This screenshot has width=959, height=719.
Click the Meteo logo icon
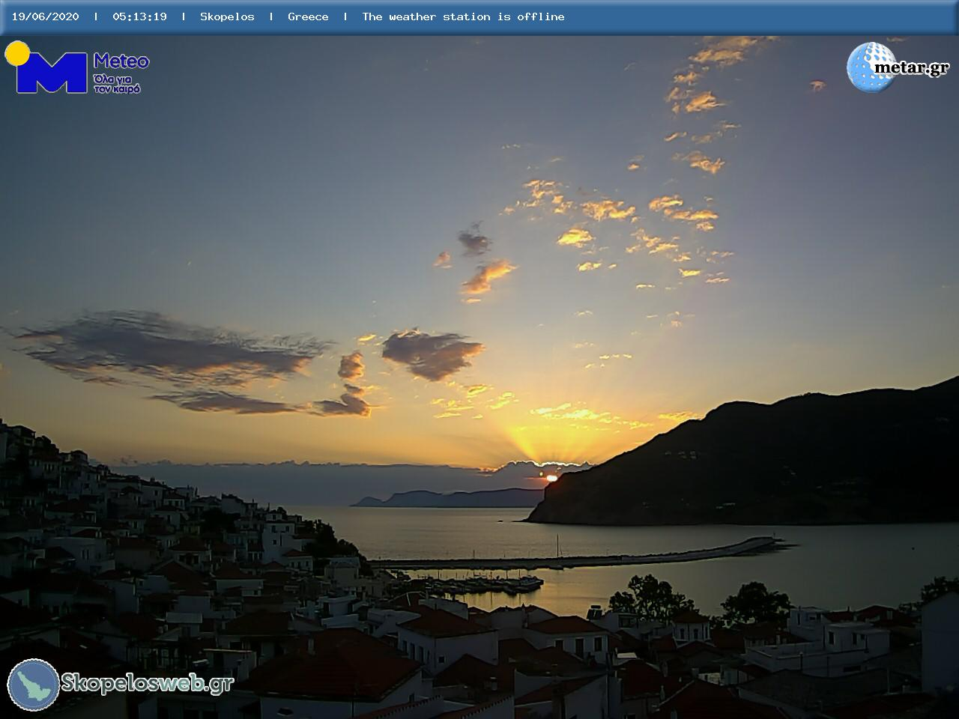46,67
